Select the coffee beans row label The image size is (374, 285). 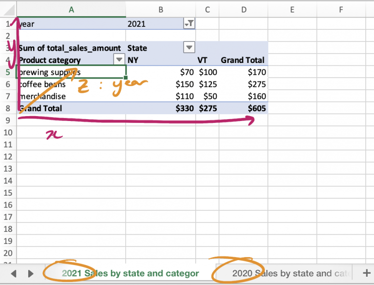[x=71, y=84]
